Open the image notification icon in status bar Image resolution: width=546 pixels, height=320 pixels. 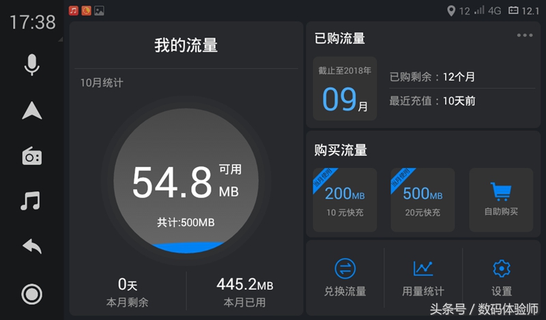click(99, 11)
